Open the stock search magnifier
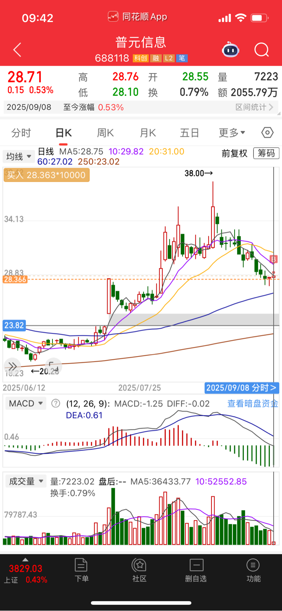Image resolution: width=282 pixels, height=611 pixels. tap(262, 50)
